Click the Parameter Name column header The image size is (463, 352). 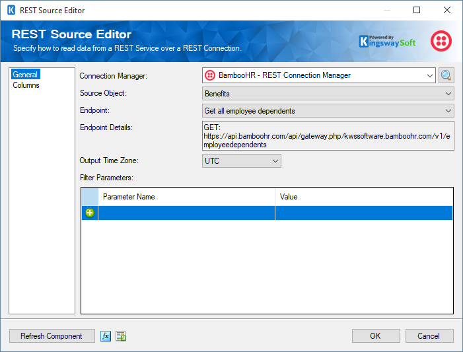[x=187, y=197]
